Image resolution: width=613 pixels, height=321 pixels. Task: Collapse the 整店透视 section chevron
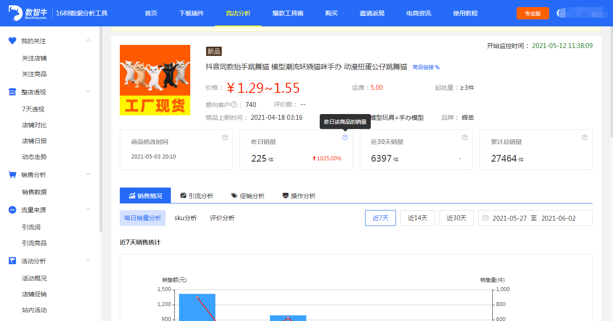pos(88,92)
